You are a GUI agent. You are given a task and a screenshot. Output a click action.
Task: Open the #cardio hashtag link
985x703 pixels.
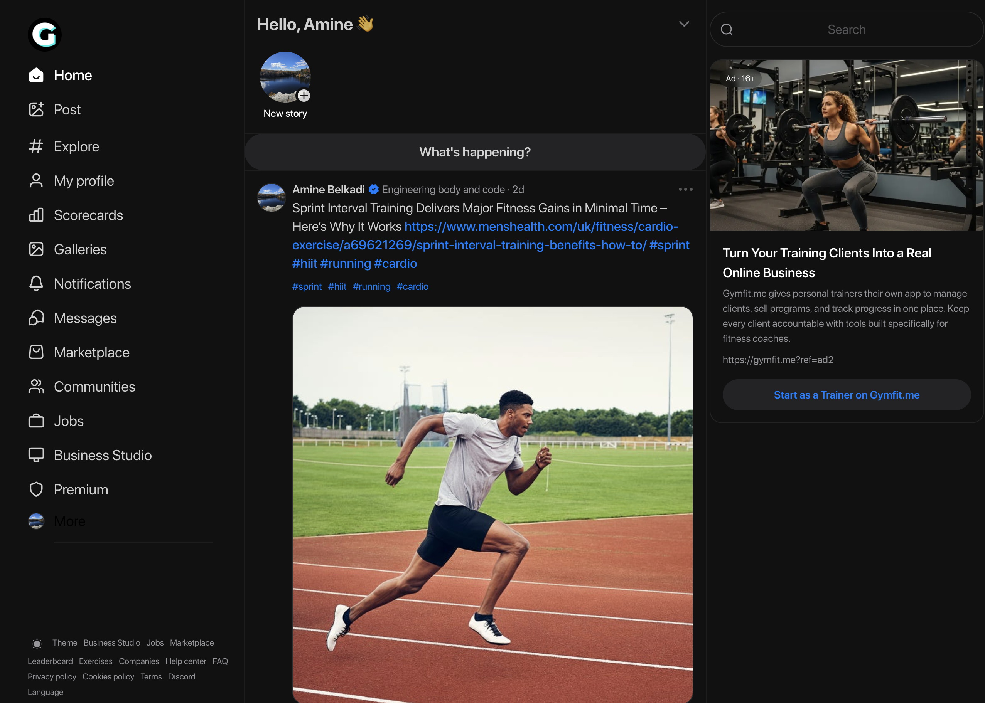click(x=412, y=286)
